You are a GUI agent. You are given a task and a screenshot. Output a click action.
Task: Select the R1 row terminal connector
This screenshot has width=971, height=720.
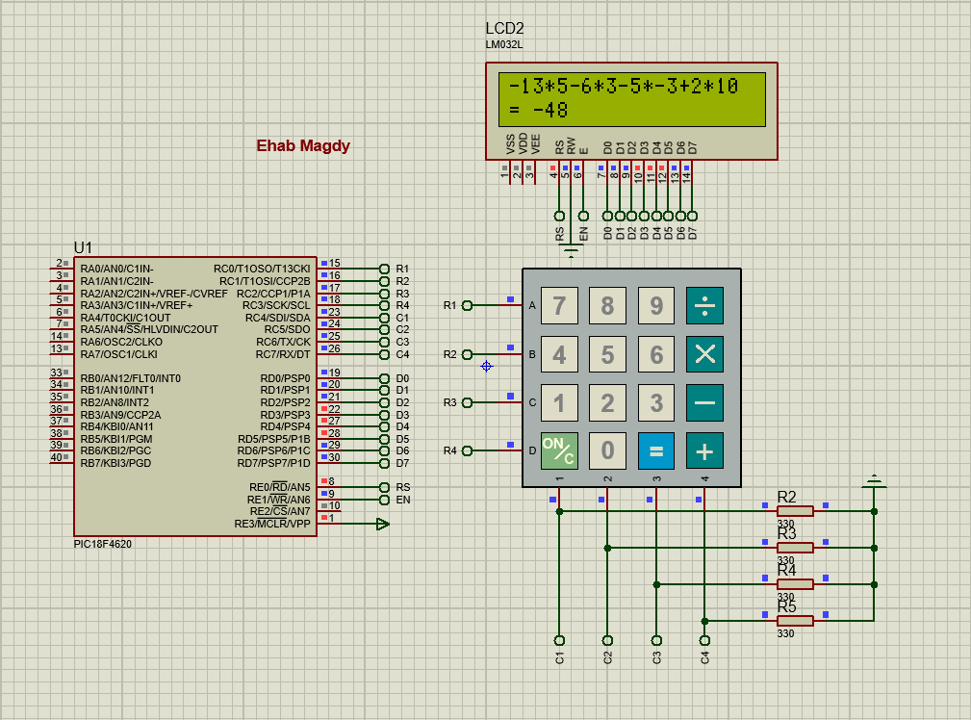click(466, 304)
